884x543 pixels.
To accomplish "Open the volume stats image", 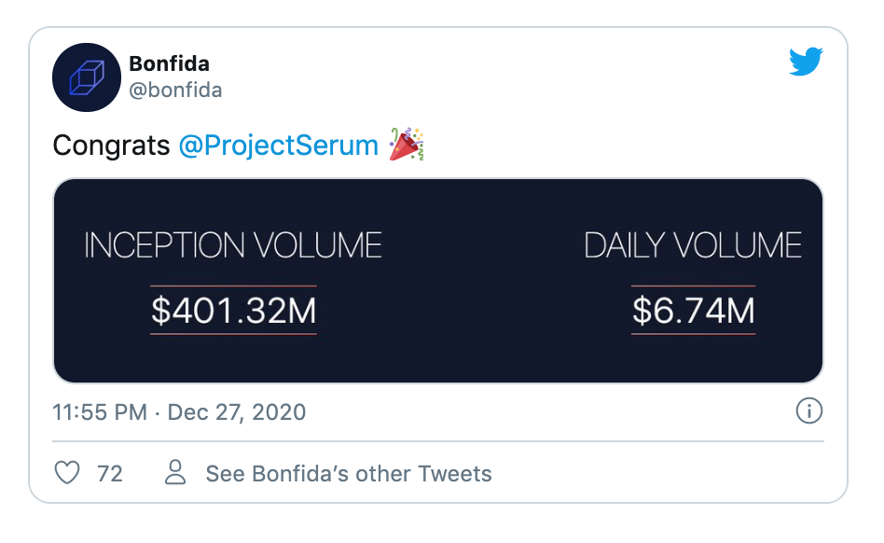I will click(x=438, y=281).
